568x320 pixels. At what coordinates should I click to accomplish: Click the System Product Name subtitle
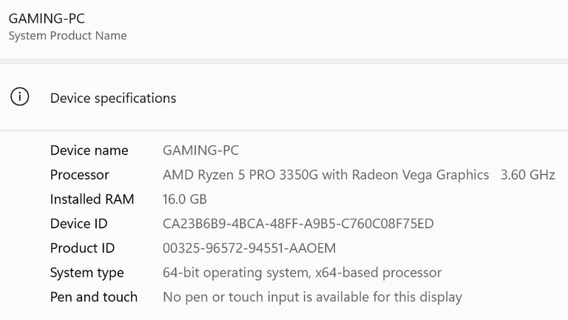68,36
